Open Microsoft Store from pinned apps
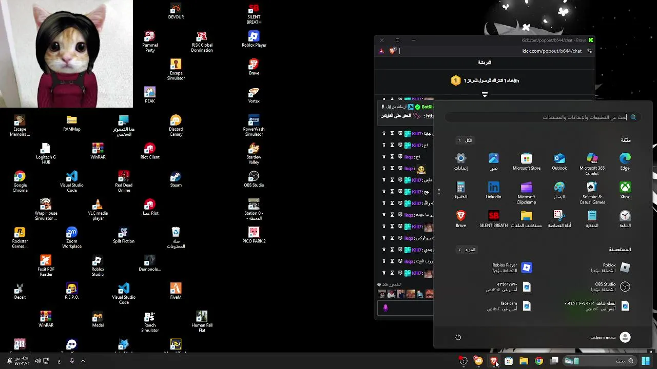This screenshot has height=369, width=657. pyautogui.click(x=526, y=162)
